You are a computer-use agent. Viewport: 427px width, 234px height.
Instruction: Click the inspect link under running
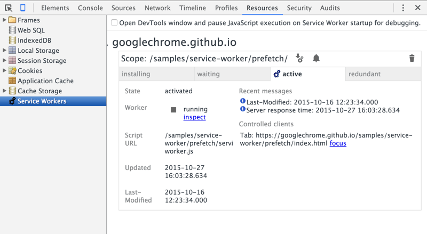click(194, 117)
